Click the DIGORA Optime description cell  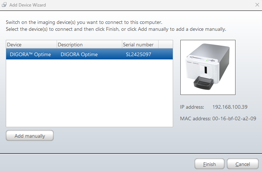79,55
